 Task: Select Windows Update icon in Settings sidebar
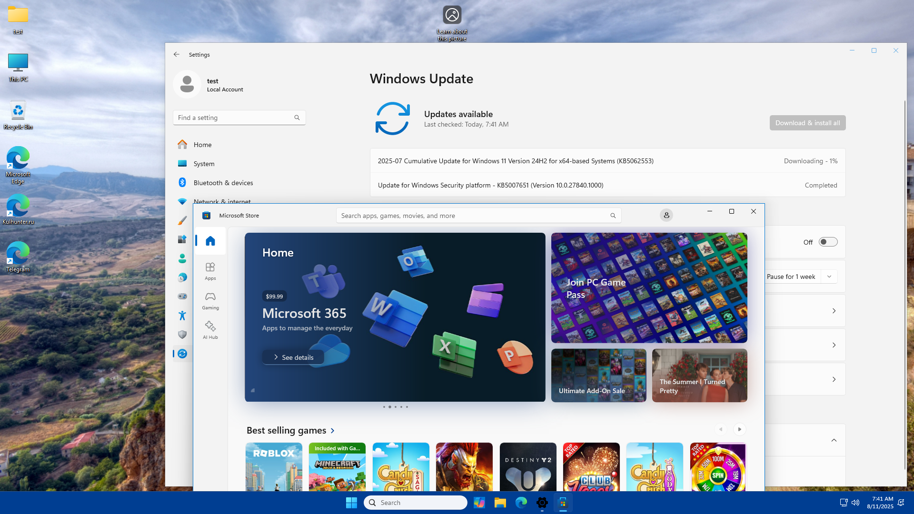182,354
